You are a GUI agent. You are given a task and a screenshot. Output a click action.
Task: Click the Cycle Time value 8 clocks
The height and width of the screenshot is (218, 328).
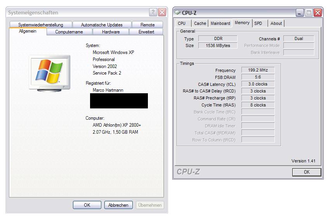click(258, 105)
